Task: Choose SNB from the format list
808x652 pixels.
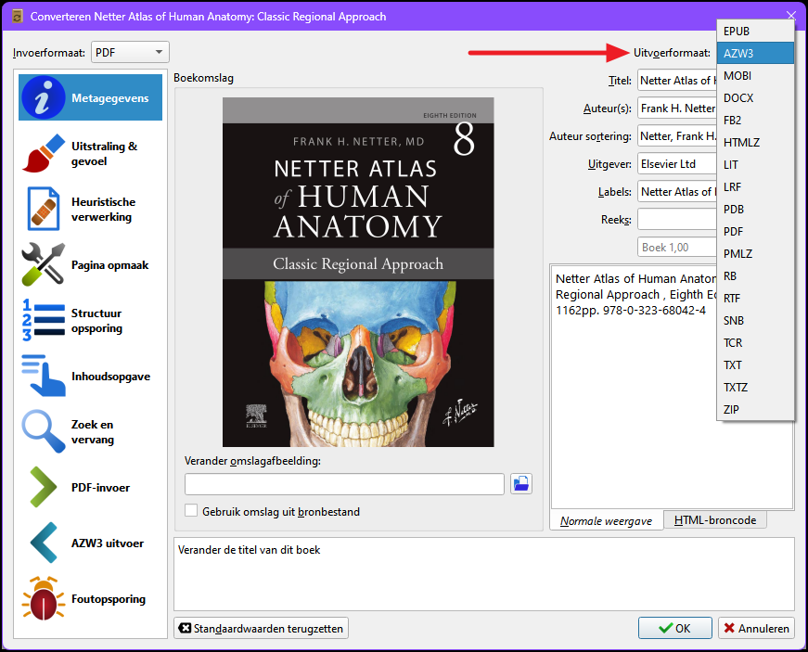Action: click(755, 320)
